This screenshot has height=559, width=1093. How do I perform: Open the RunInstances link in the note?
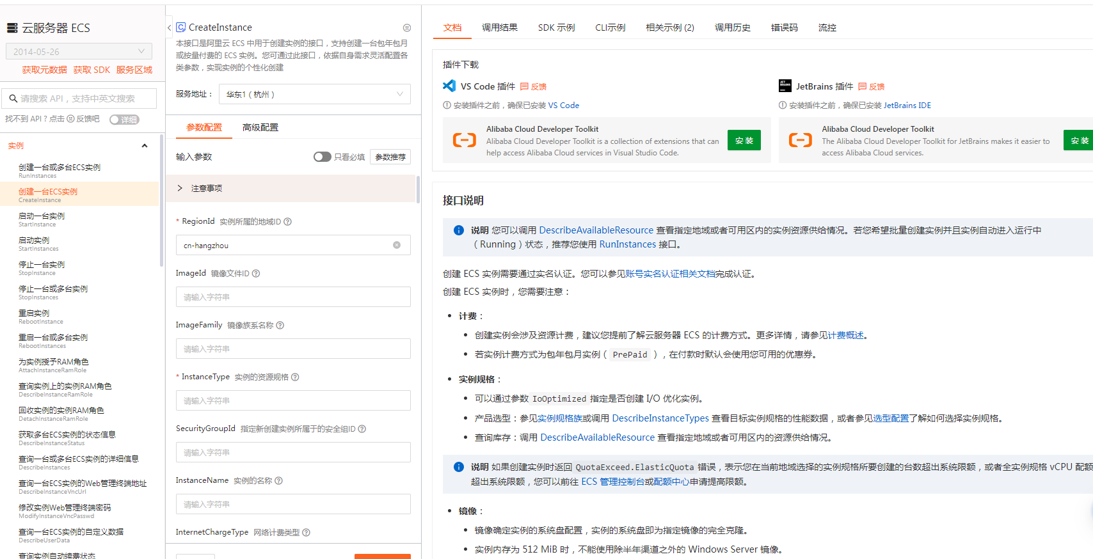pyautogui.click(x=628, y=244)
